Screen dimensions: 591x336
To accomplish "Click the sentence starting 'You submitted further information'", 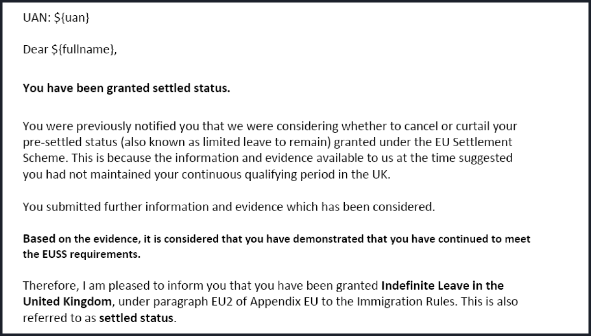I will [x=229, y=207].
